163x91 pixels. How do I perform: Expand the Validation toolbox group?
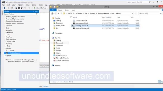[x=5, y=30]
